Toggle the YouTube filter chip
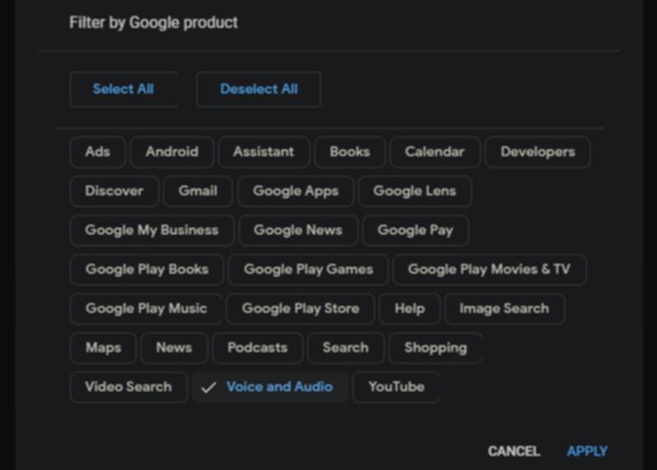This screenshot has height=470, width=657. (396, 387)
